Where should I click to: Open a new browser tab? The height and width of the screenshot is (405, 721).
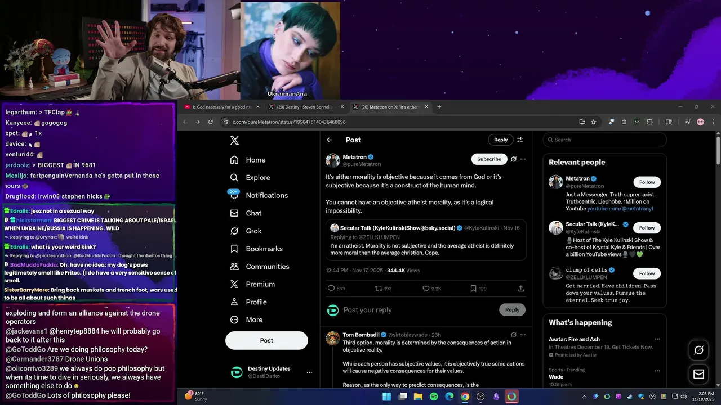point(439,107)
